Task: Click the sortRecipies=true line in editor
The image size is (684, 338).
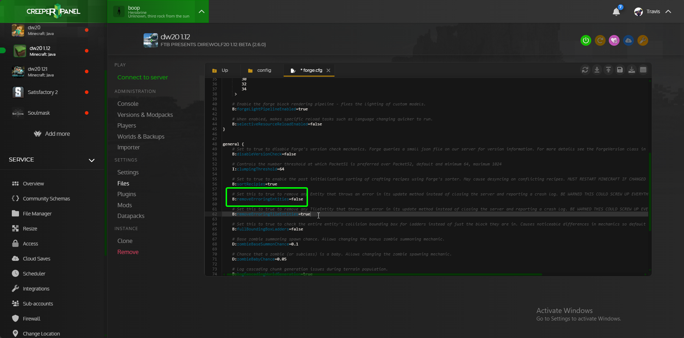Action: point(255,184)
